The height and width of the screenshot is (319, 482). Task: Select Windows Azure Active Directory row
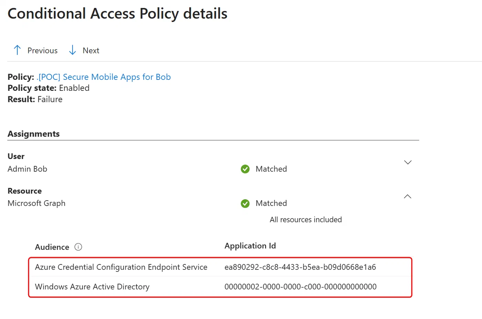click(220, 287)
